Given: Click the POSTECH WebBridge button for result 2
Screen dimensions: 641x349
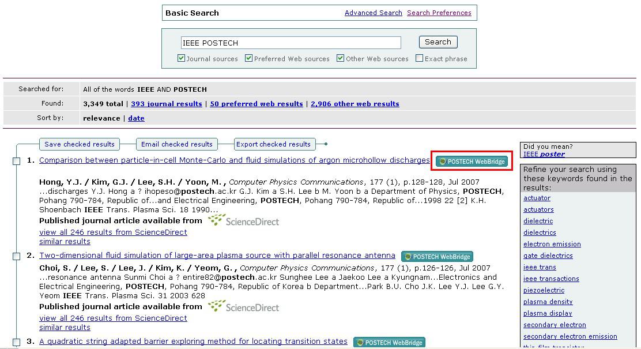Looking at the screenshot, I should point(437,257).
